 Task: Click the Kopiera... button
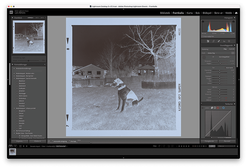20,141
